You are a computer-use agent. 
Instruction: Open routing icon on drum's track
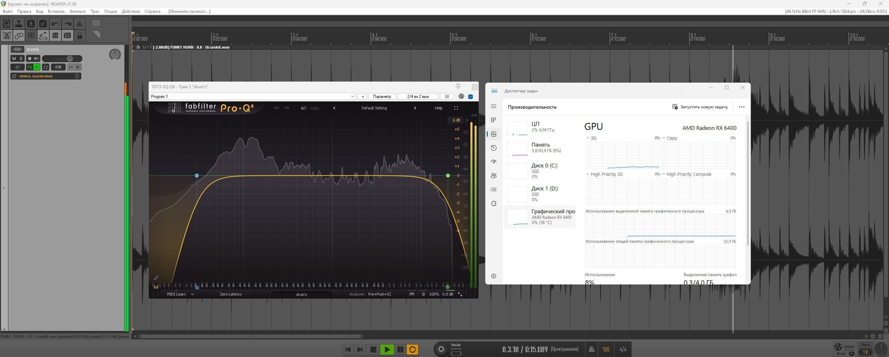tap(17, 67)
